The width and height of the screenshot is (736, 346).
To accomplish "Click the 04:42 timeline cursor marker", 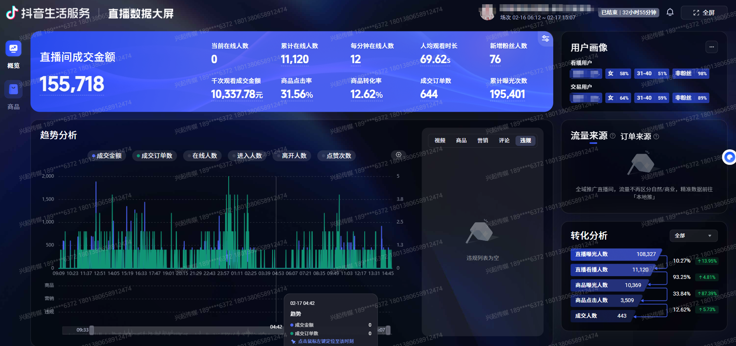I will click(x=276, y=327).
